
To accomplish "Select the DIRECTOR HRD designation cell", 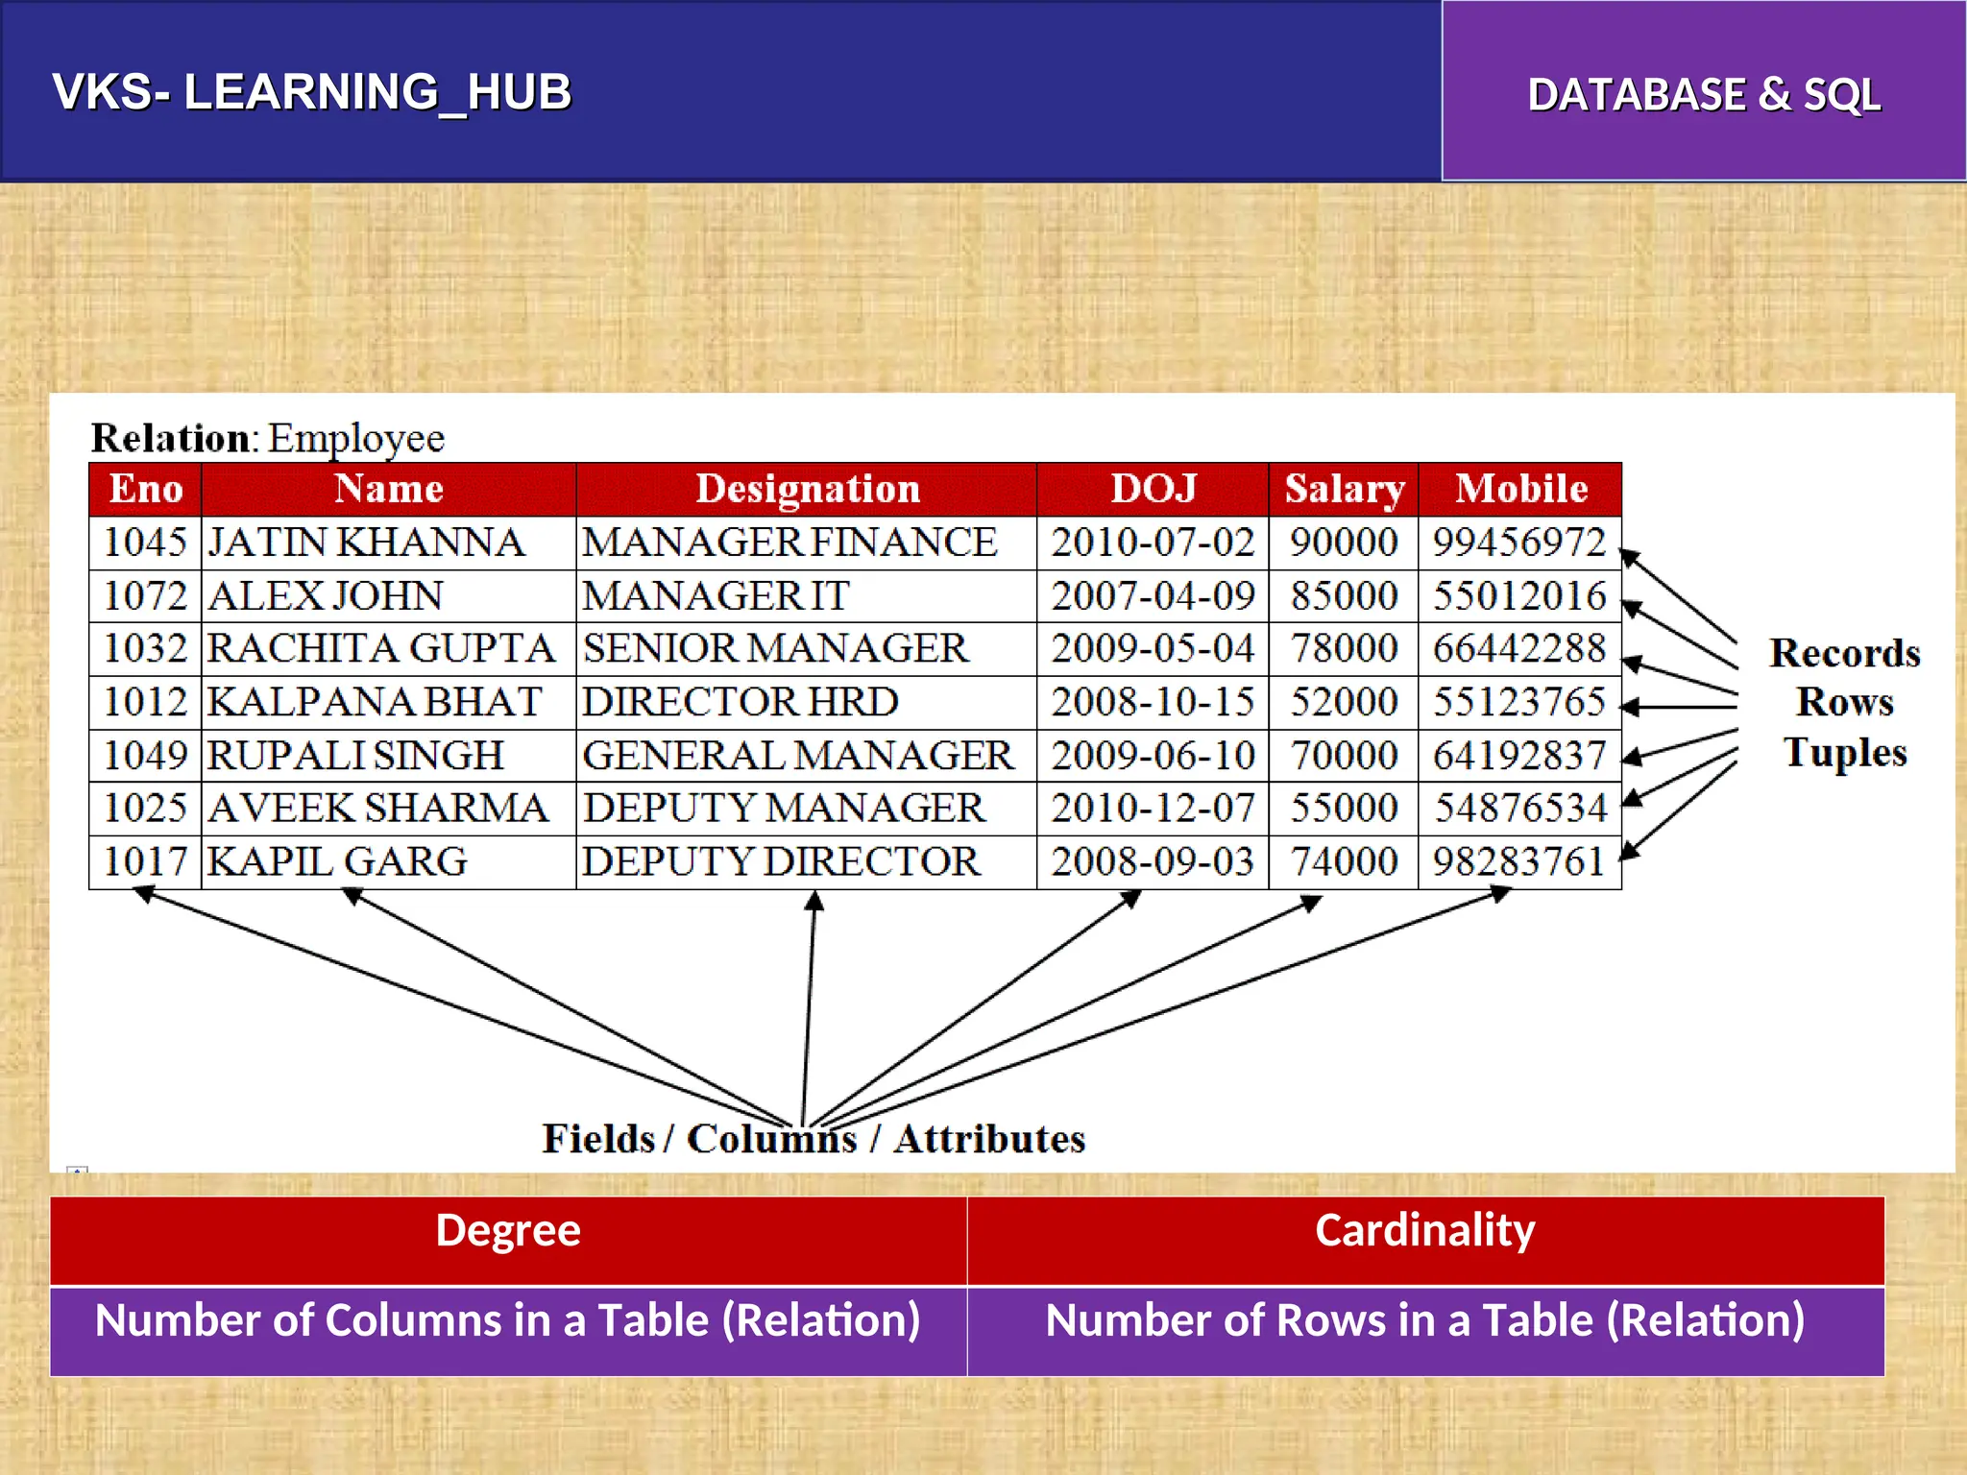I will (x=807, y=703).
